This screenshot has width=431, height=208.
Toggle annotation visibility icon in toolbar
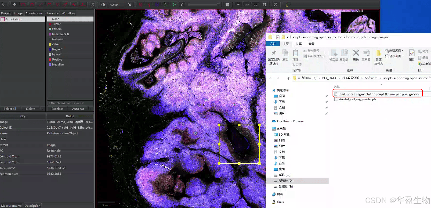[x=141, y=5]
